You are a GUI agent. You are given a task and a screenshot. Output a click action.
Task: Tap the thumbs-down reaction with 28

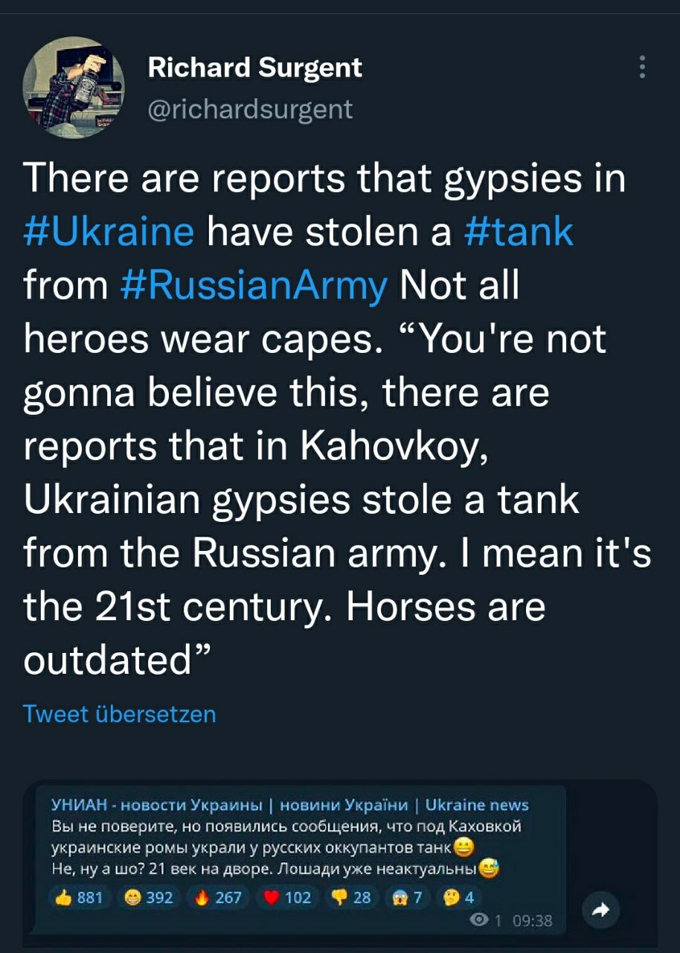(352, 897)
